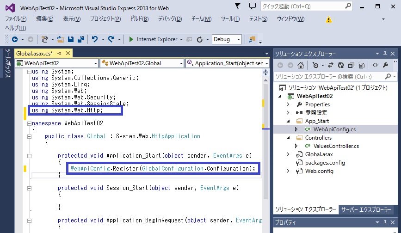Open Properties wrench icon in Solution Explorer
This screenshot has width=401, height=233.
pyautogui.click(x=385, y=65)
